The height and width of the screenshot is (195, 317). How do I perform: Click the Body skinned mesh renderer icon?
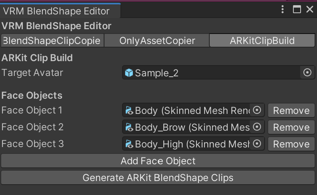(x=129, y=110)
